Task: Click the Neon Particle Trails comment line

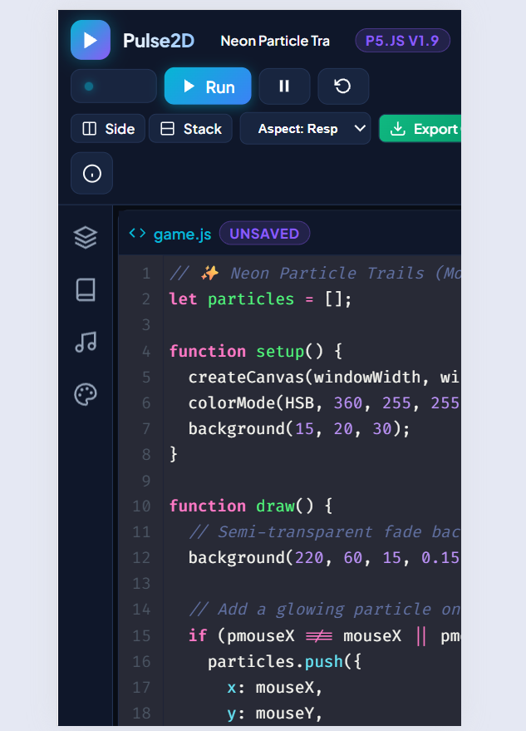Action: (x=315, y=274)
